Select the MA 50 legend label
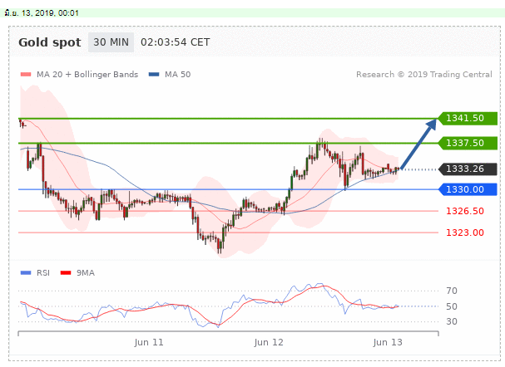 (x=177, y=75)
